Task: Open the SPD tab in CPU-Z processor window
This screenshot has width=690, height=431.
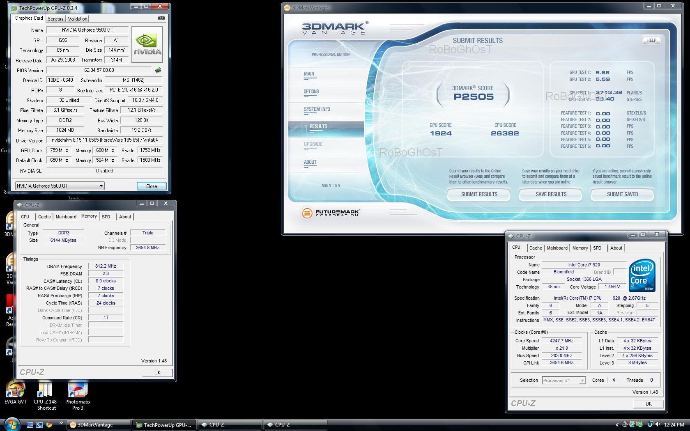Action: pyautogui.click(x=597, y=248)
